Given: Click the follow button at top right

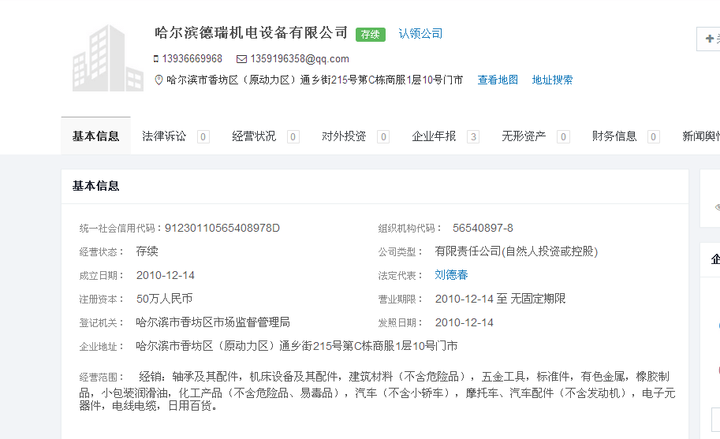Looking at the screenshot, I should (708, 38).
